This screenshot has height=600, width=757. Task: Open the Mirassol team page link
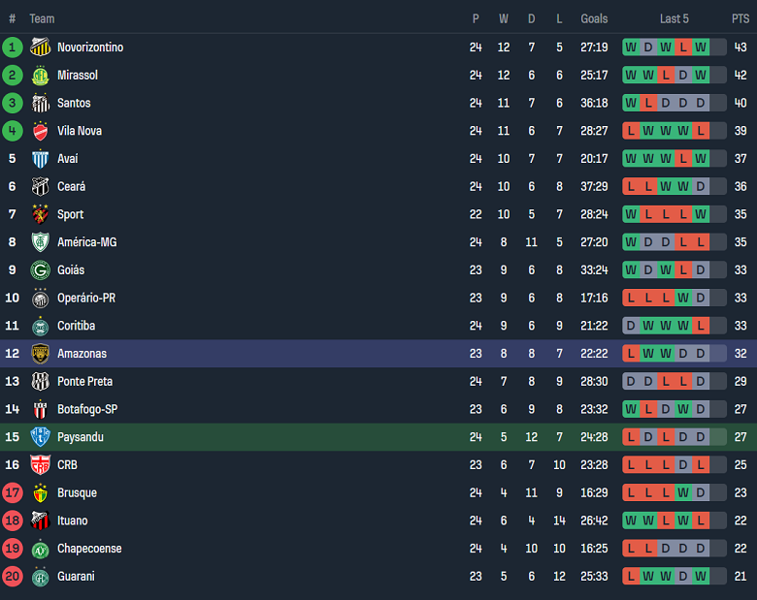click(x=78, y=75)
